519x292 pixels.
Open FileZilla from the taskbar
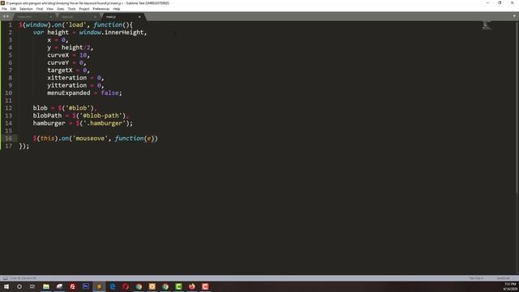(x=72, y=286)
